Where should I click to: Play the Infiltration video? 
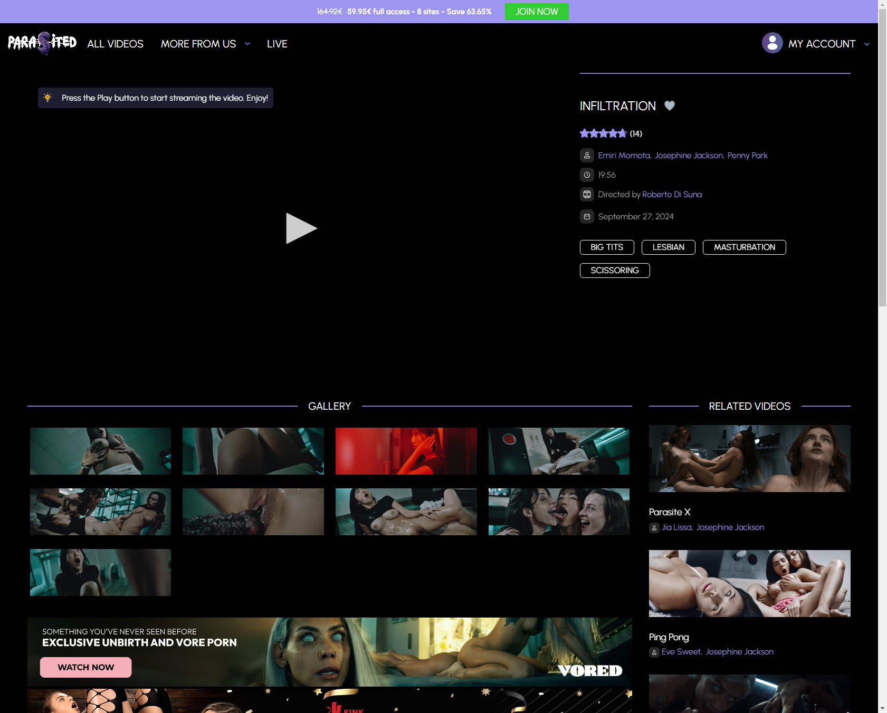coord(301,228)
